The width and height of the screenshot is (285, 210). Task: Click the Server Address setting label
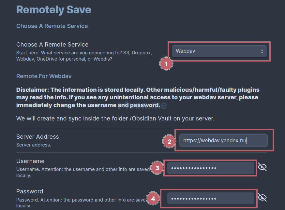pos(37,137)
